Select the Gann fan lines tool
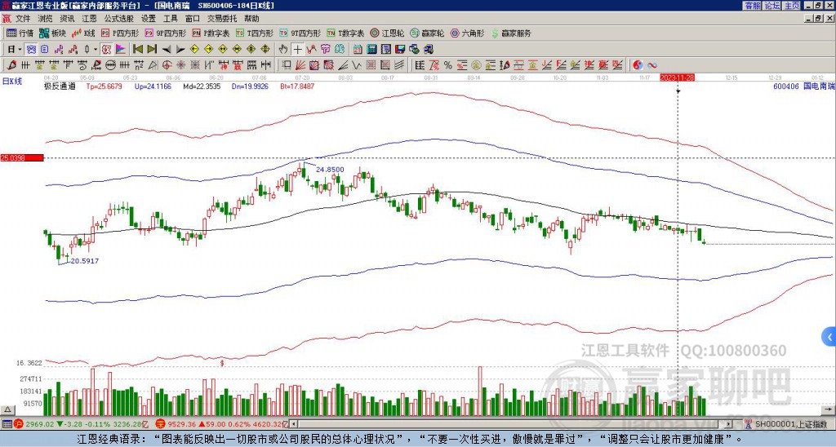The width and height of the screenshot is (836, 447). pyautogui.click(x=300, y=65)
